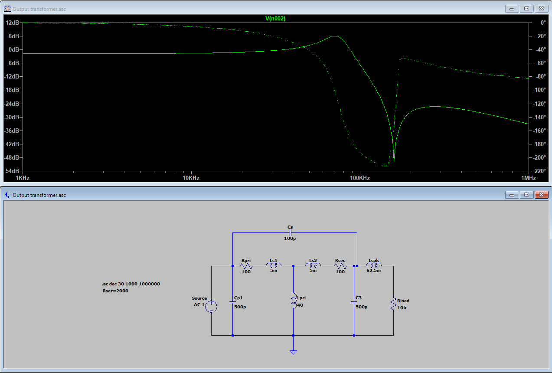This screenshot has width=552, height=373.
Task: Select the Cs capacitor symbol
Action: click(290, 233)
